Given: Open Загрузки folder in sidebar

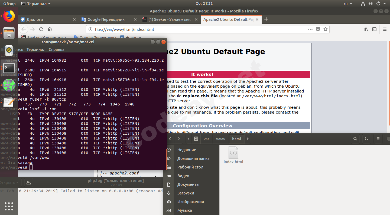Looking at the screenshot, I should (186, 193).
